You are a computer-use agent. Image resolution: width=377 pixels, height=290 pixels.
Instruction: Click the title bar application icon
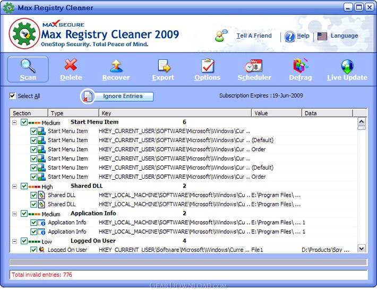(x=9, y=7)
